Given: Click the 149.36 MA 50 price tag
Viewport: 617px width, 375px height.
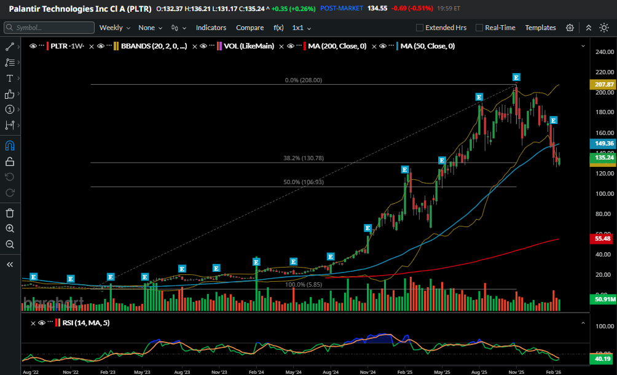Looking at the screenshot, I should (603, 144).
